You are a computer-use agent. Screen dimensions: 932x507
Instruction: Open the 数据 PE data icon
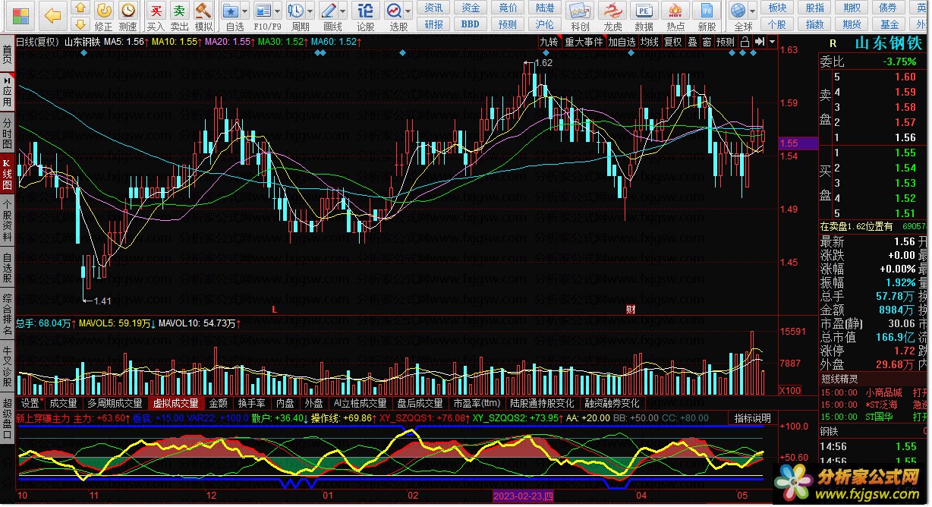point(644,11)
